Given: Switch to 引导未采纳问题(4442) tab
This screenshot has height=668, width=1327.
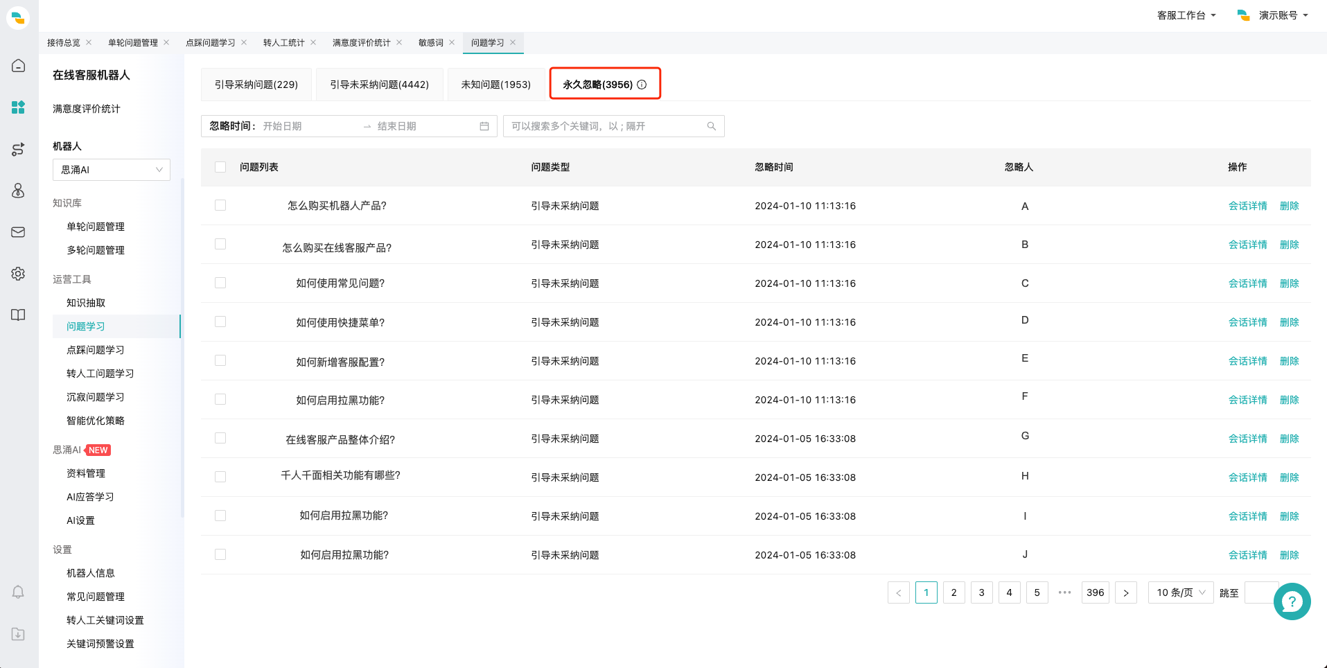Looking at the screenshot, I should (380, 85).
